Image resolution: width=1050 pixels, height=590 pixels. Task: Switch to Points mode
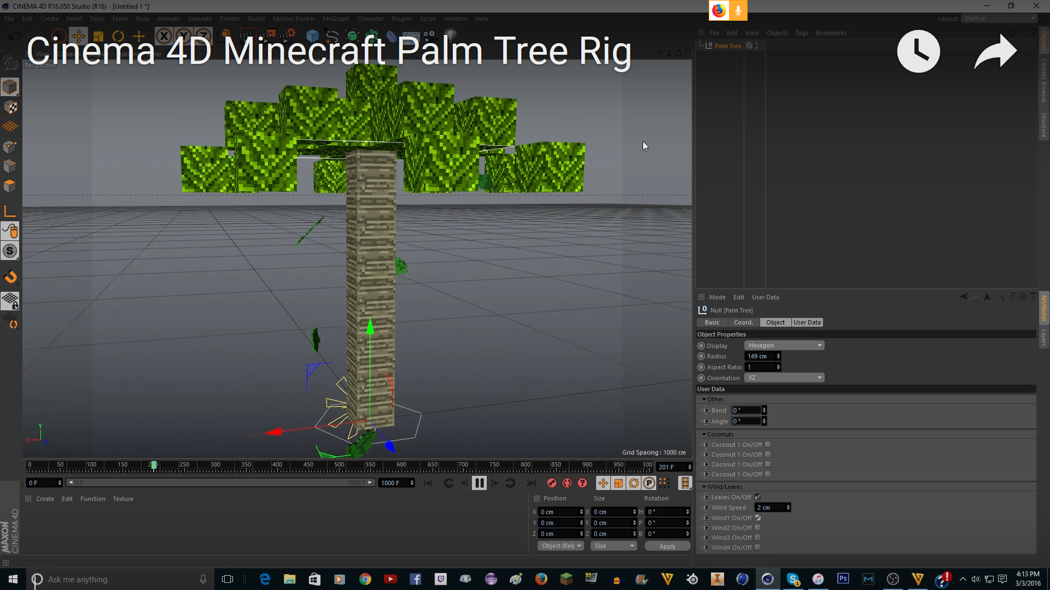[10, 146]
